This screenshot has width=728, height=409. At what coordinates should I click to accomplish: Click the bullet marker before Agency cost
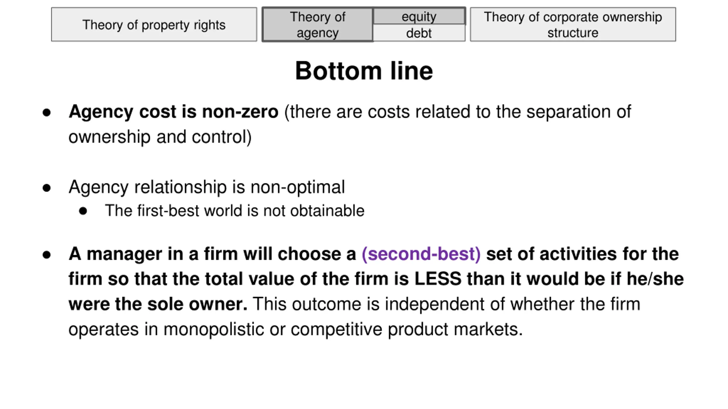coord(47,112)
